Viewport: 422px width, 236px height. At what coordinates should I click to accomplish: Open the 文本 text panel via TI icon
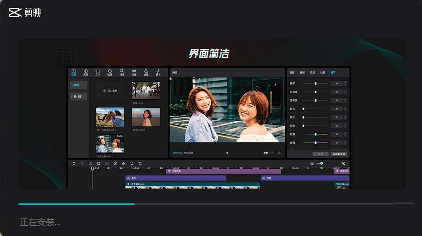coord(98,72)
